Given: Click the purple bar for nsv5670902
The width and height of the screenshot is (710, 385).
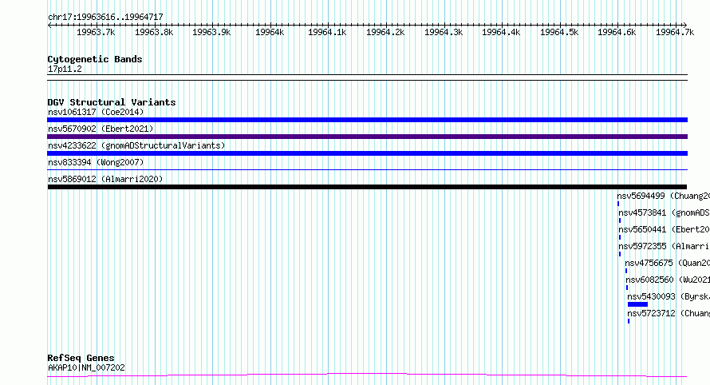Looking at the screenshot, I should [x=367, y=137].
